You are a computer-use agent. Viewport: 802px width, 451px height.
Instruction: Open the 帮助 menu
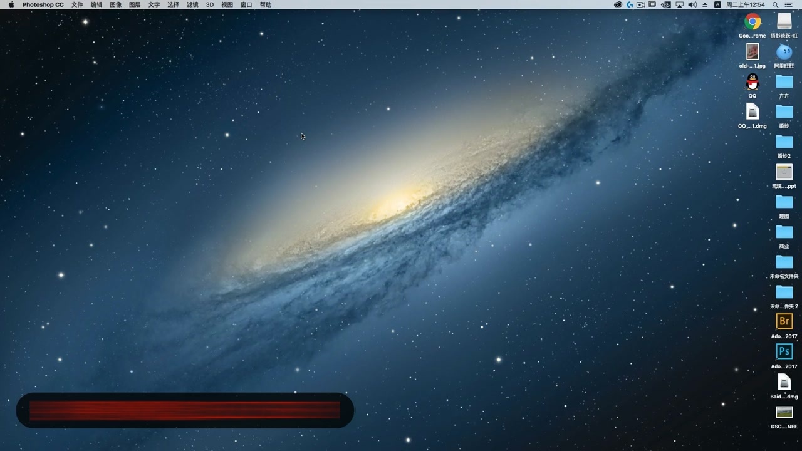point(266,4)
